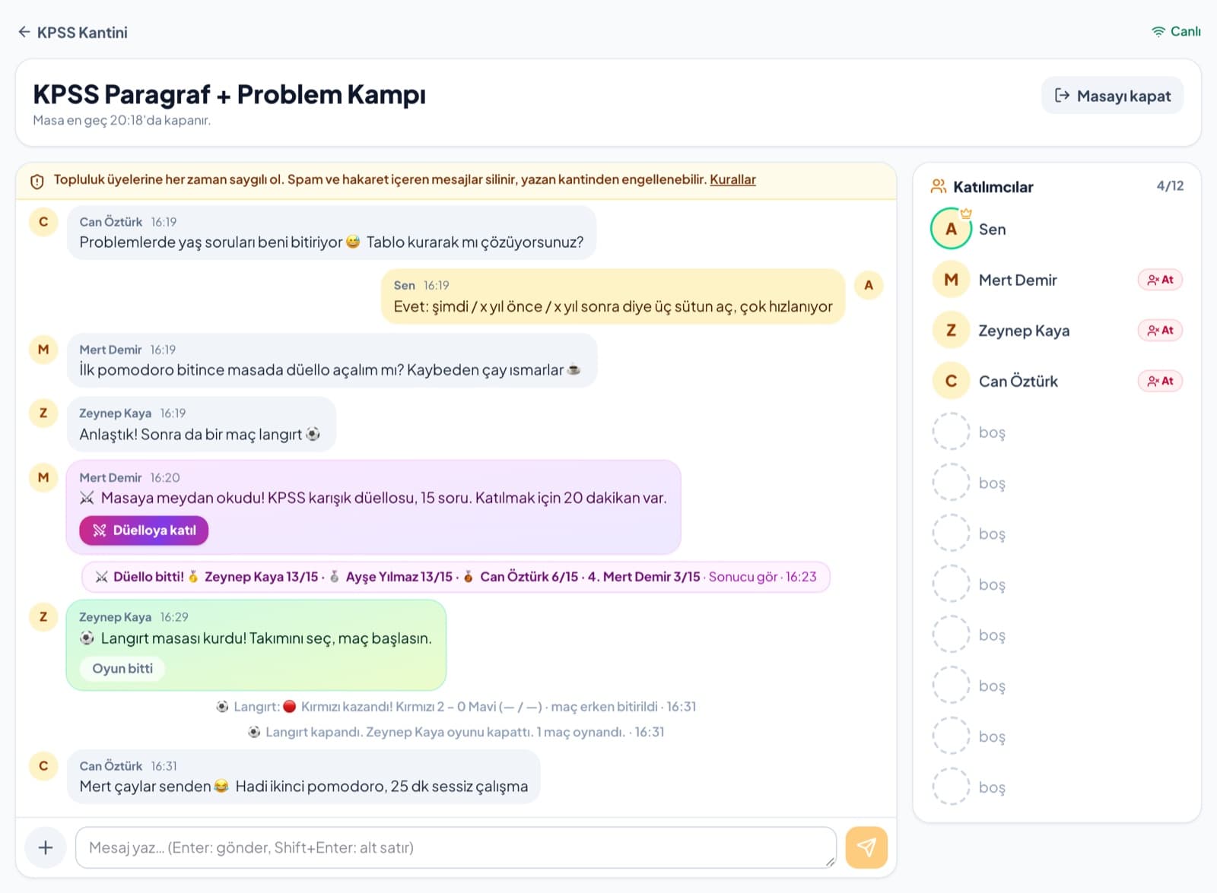Click Z avatar beside Zeynep's 16:19 message
The image size is (1217, 893).
(43, 413)
